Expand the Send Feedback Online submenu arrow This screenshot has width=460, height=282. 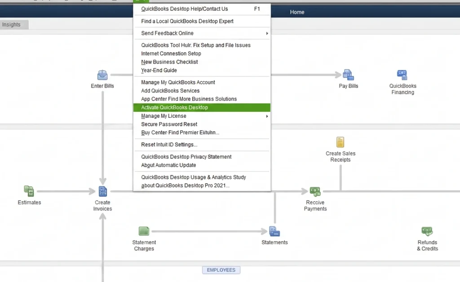pyautogui.click(x=267, y=33)
